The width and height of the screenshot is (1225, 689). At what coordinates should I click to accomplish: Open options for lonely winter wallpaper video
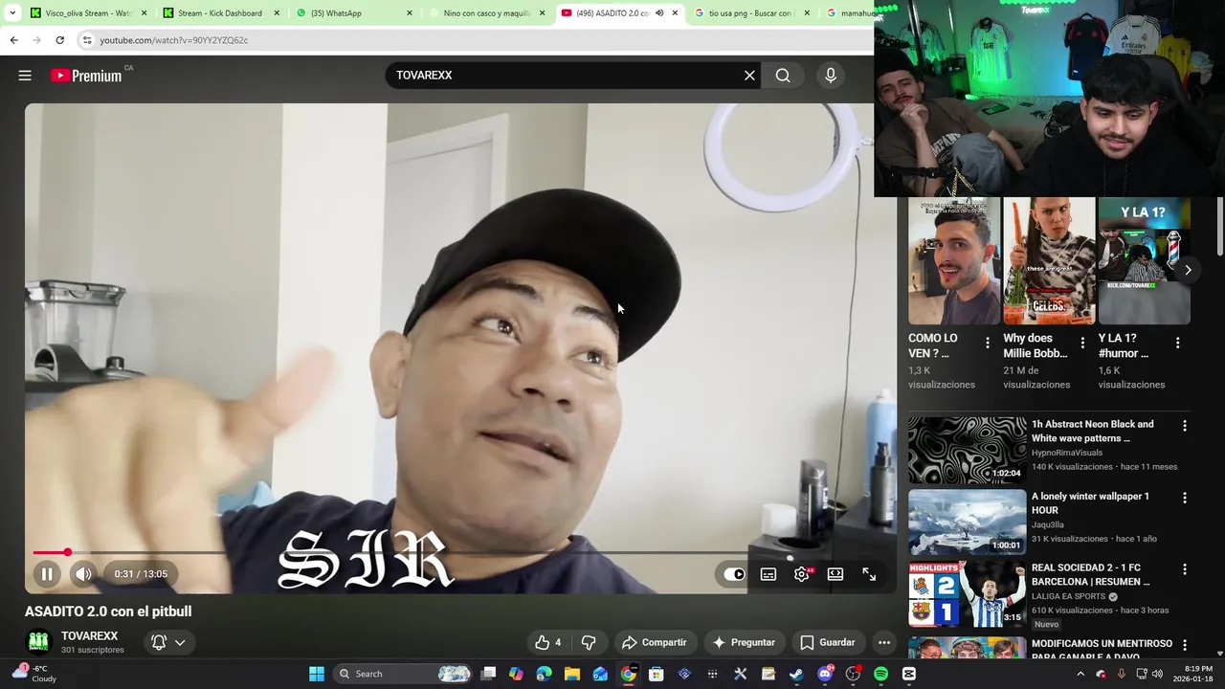(x=1185, y=498)
